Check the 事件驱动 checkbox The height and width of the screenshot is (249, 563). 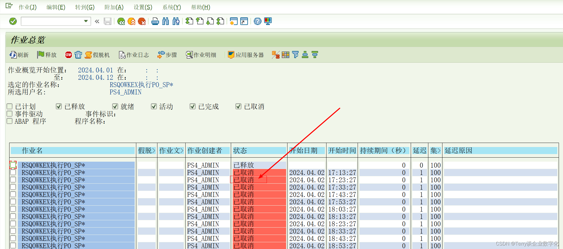[x=9, y=113]
